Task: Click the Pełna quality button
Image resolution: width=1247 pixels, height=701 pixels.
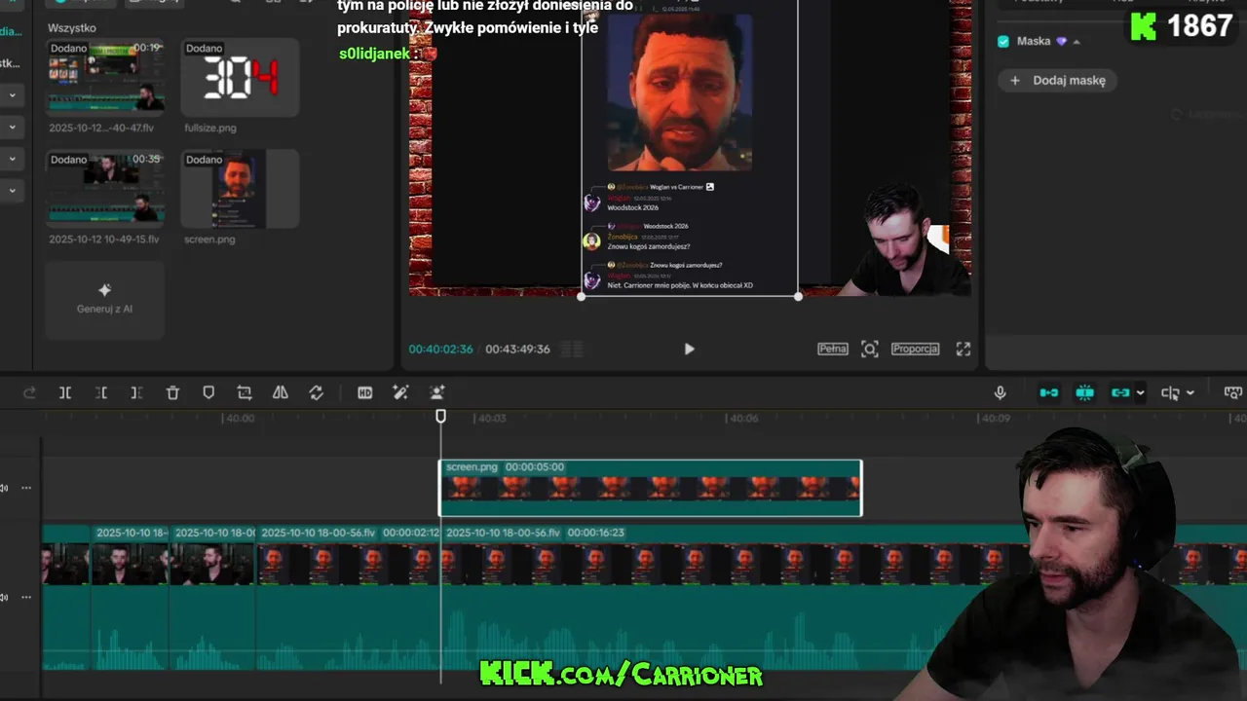Action: point(832,349)
